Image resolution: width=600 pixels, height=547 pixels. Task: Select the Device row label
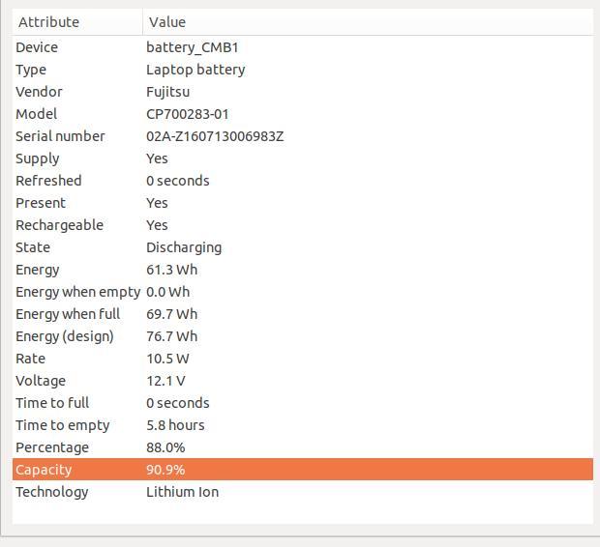(37, 47)
